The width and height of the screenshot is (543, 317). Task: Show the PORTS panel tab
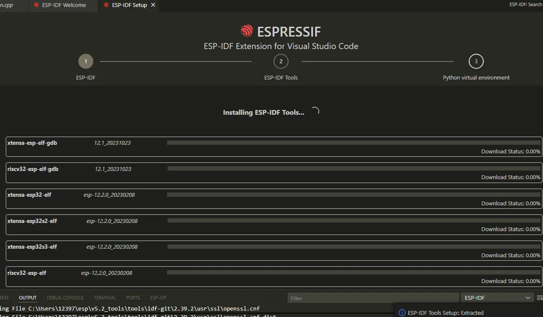pos(133,298)
